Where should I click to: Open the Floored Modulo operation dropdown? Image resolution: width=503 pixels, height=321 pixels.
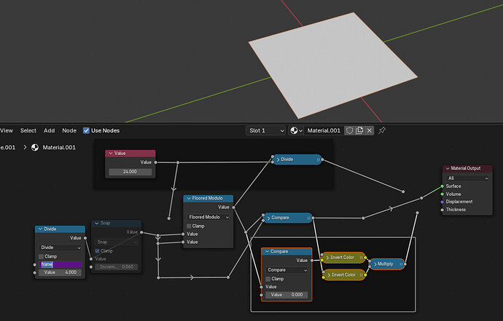[x=208, y=217]
